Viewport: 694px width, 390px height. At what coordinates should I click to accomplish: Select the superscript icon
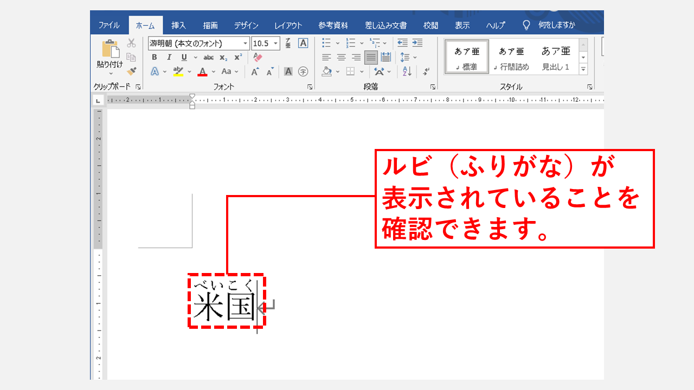pos(238,57)
